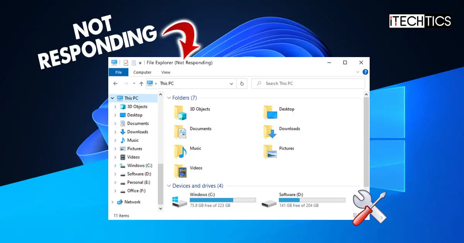Select Videos icon in navigation pane
The image size is (464, 243).
(123, 157)
